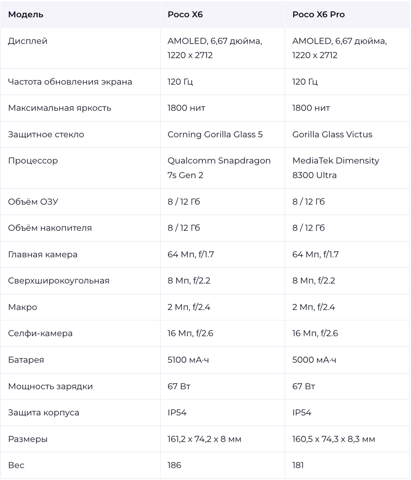The width and height of the screenshot is (411, 480).
Task: Select the Poco X6 column header
Action: [x=185, y=14]
